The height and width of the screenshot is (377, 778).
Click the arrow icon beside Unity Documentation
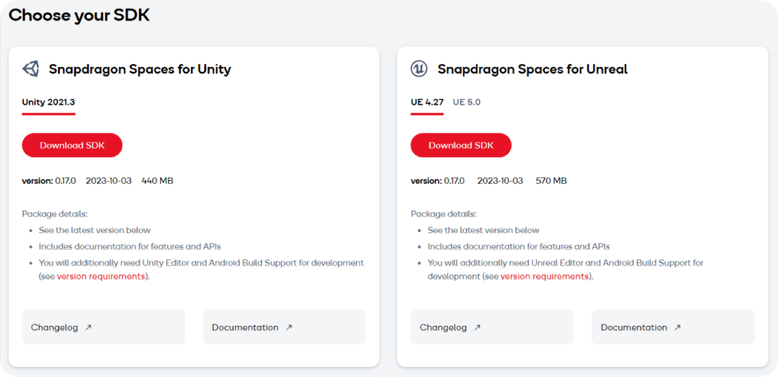289,327
